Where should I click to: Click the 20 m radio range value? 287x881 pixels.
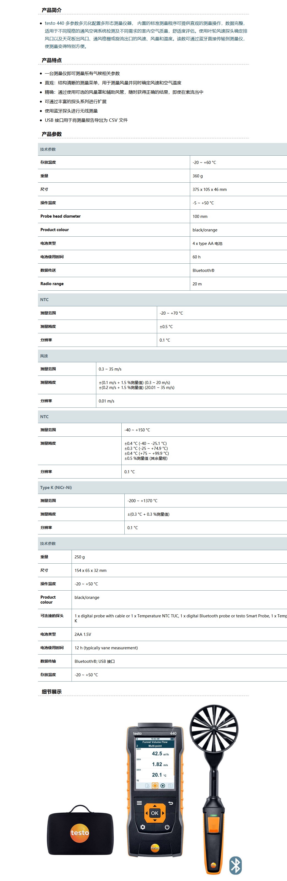pyautogui.click(x=197, y=284)
